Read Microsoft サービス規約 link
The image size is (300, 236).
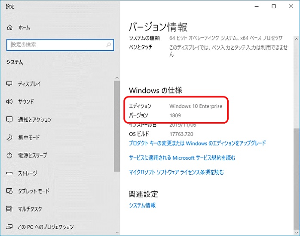pyautogui.click(x=182, y=158)
